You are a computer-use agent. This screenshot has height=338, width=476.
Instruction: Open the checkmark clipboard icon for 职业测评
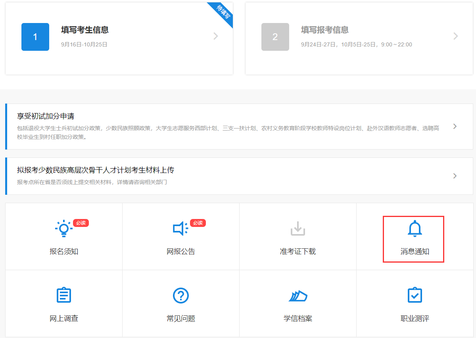point(415,295)
